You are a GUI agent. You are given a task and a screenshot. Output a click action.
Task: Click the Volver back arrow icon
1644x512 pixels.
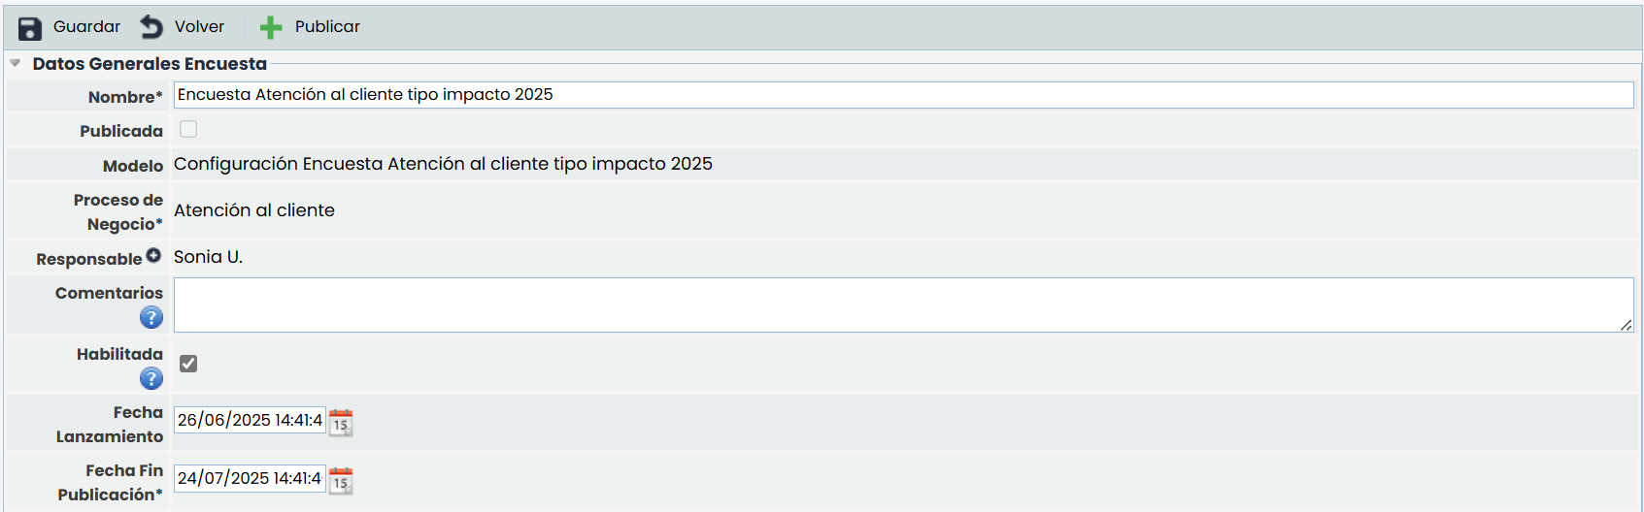pos(151,27)
